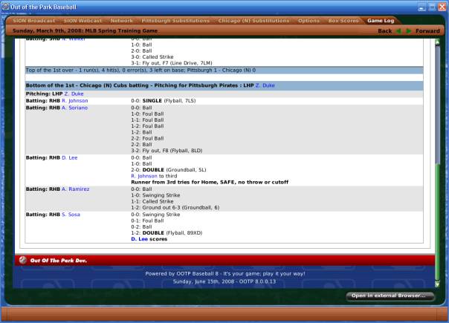
Task: Click the SINGLE (Flyball, 7LS) entry
Action: tap(164, 101)
